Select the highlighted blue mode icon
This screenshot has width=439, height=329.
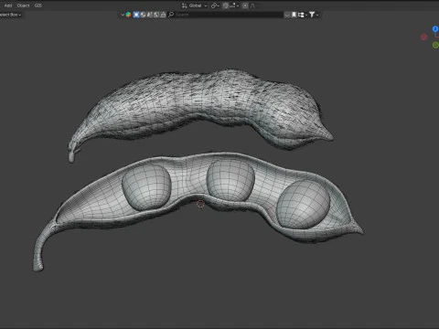point(136,15)
